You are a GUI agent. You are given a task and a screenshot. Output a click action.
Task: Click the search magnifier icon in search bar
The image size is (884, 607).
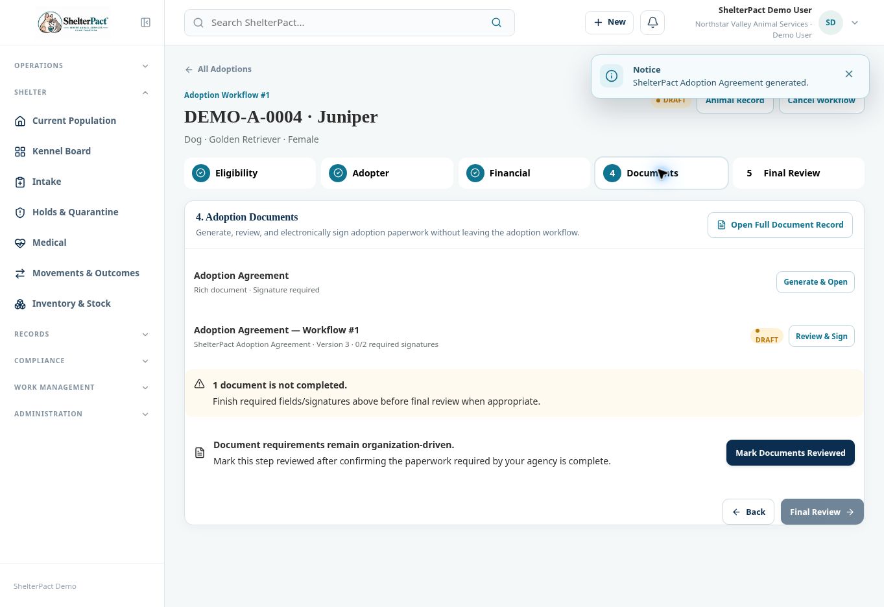click(496, 23)
